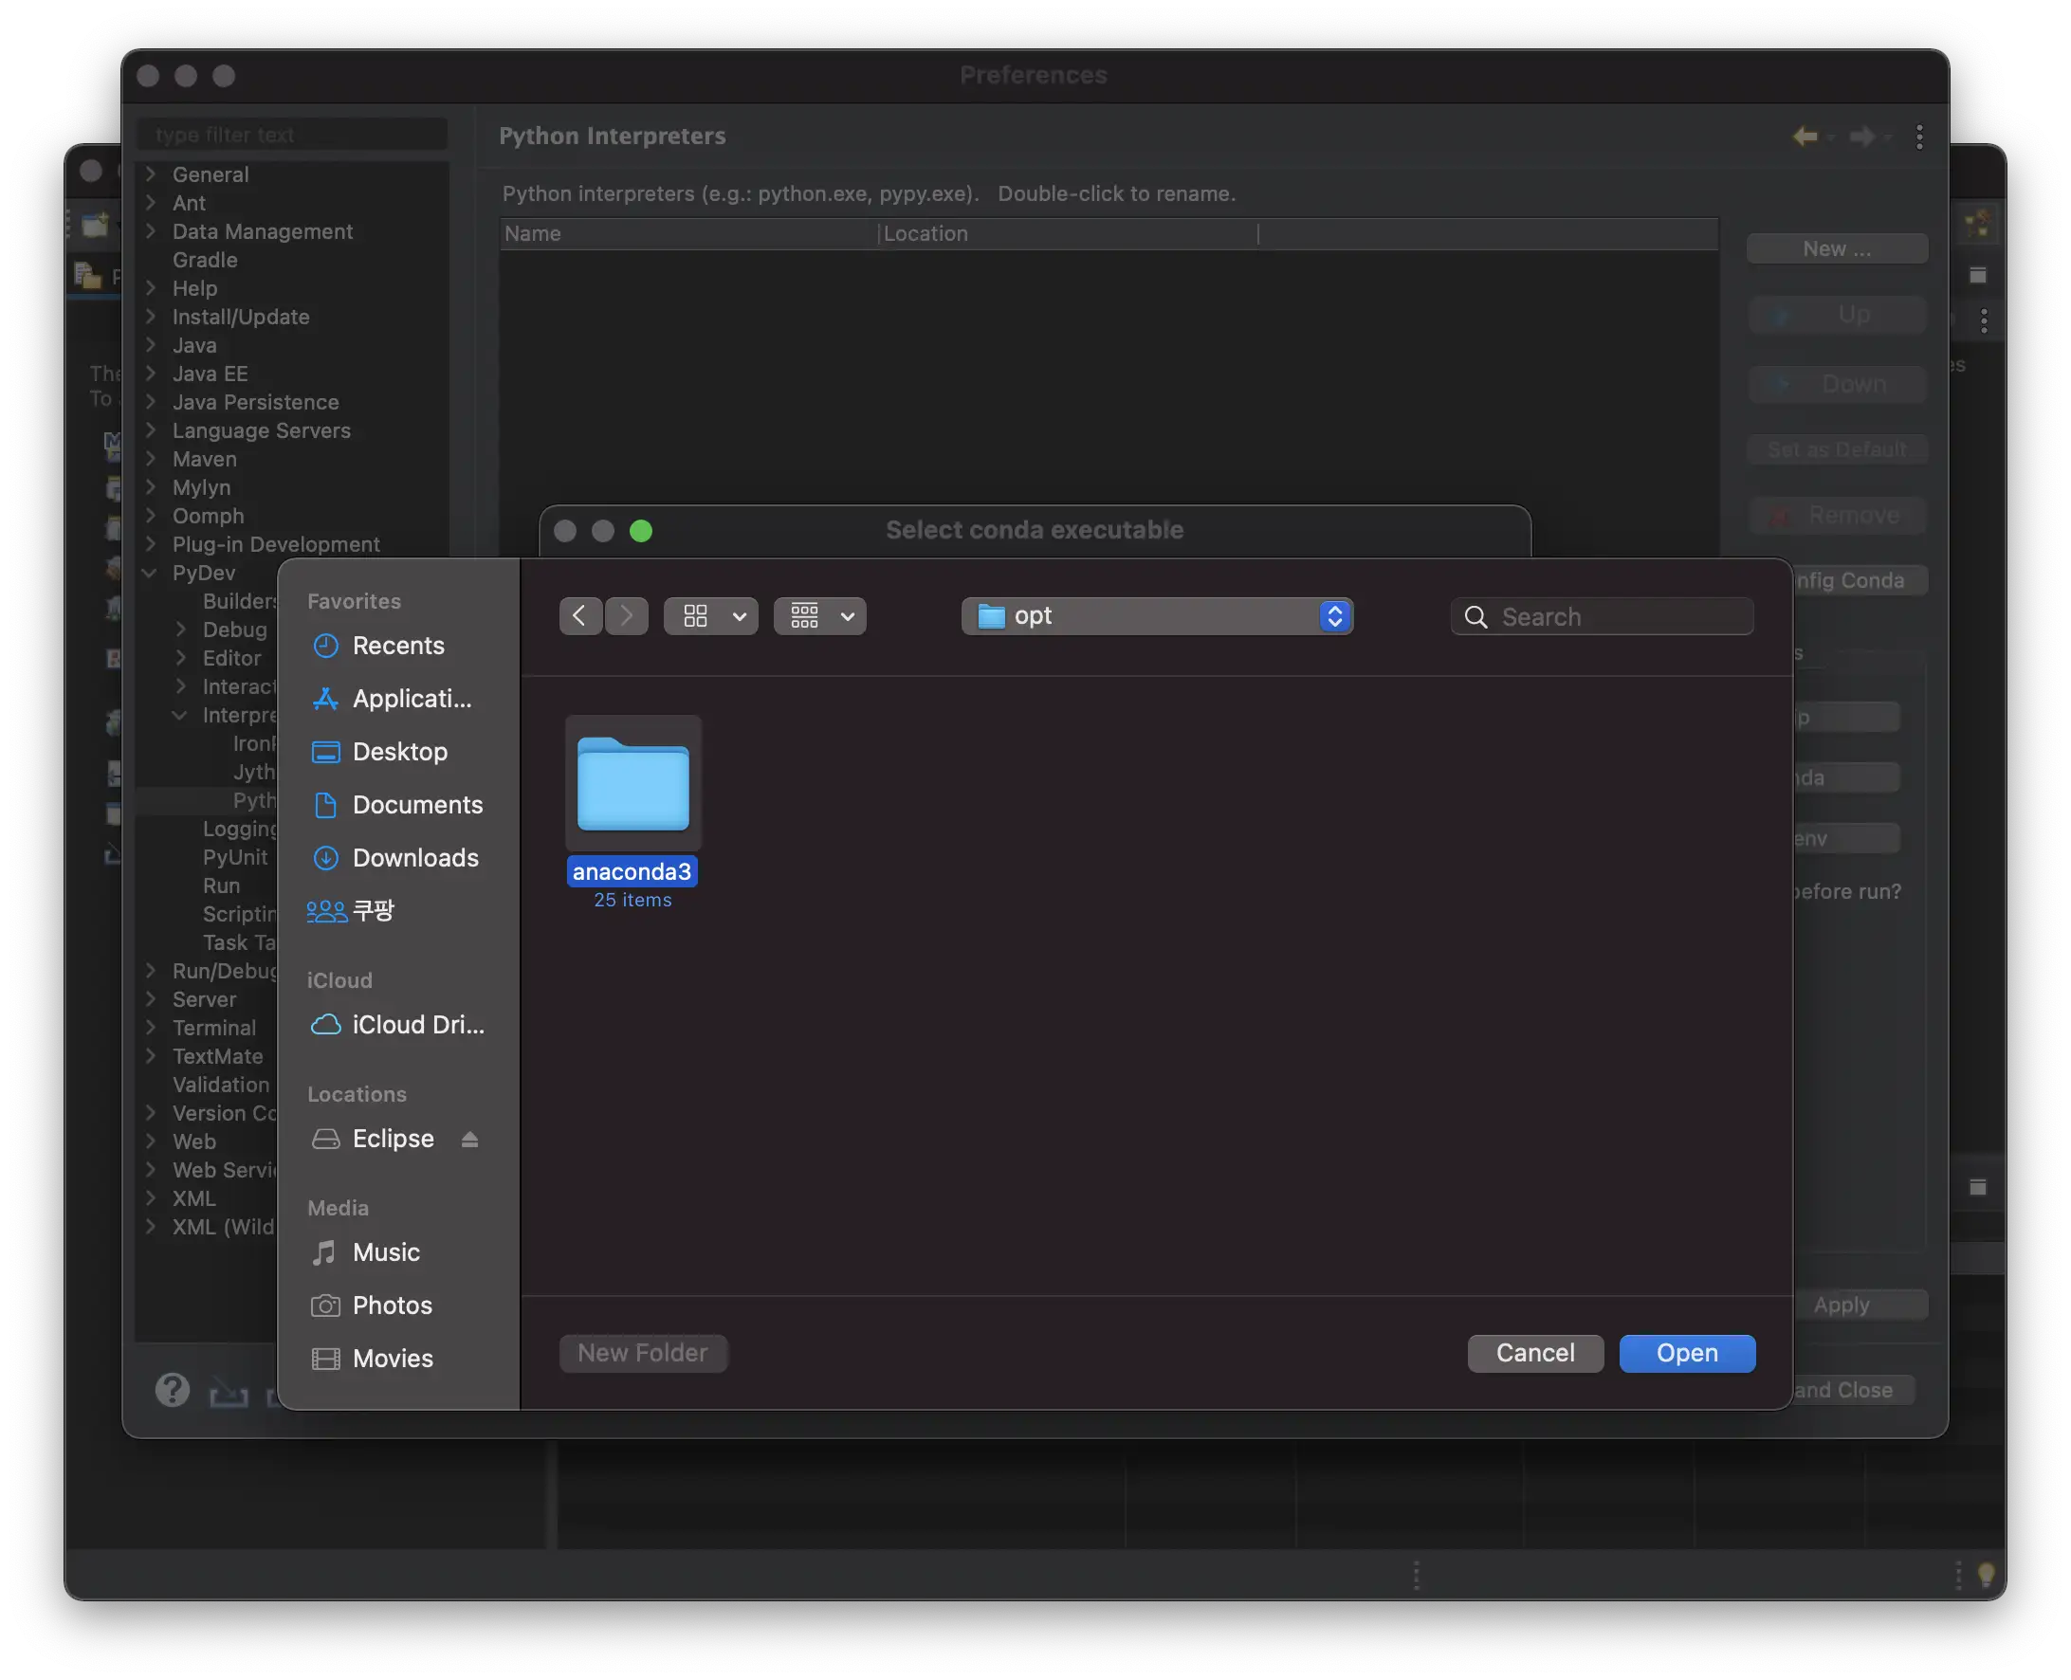Viewport: 2071px width, 1680px height.
Task: Click the back navigation arrow
Action: tap(579, 616)
